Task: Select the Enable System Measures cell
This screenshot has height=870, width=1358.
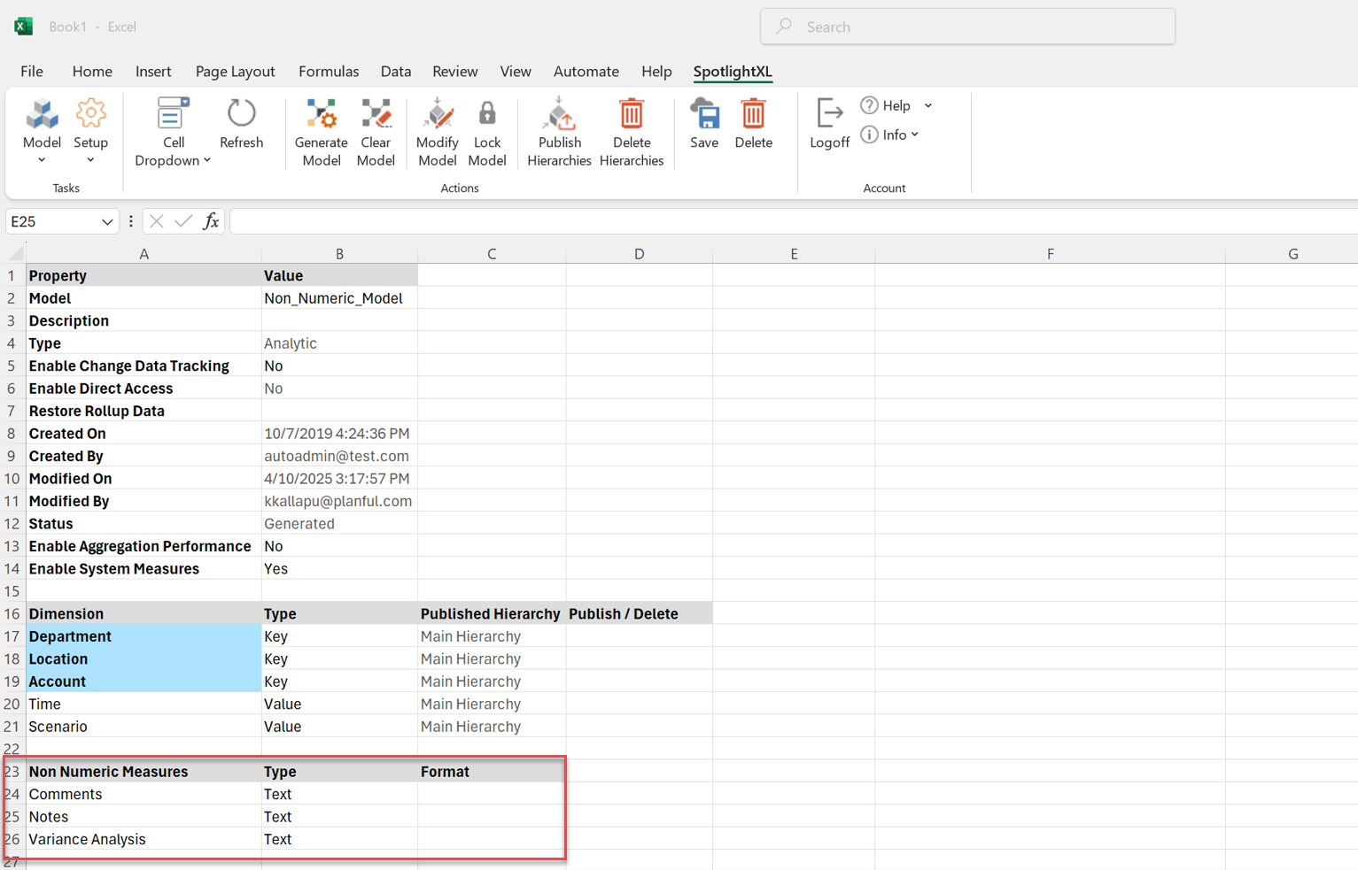Action: click(144, 569)
